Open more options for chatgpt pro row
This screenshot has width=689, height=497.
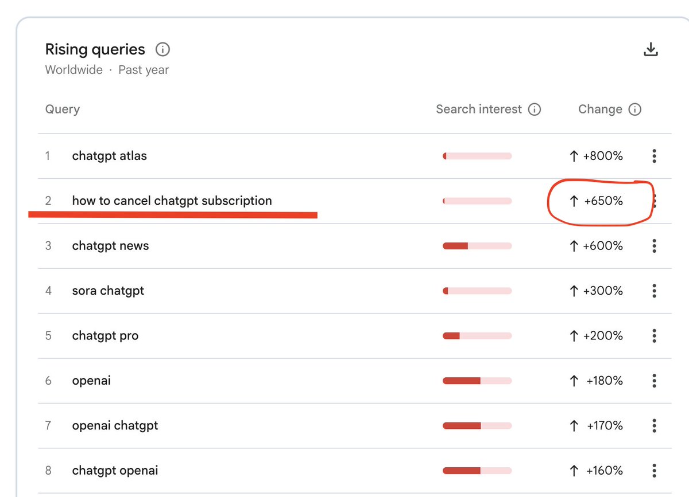[x=654, y=336]
